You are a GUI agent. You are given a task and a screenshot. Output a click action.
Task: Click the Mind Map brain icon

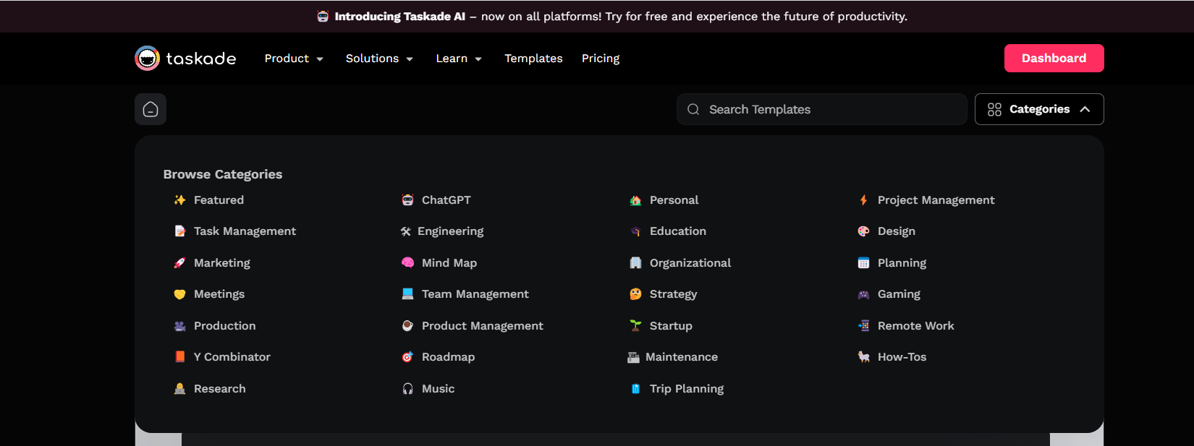pyautogui.click(x=407, y=263)
